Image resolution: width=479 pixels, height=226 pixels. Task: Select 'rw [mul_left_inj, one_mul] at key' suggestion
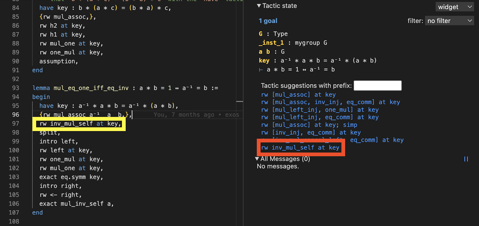pyautogui.click(x=320, y=110)
